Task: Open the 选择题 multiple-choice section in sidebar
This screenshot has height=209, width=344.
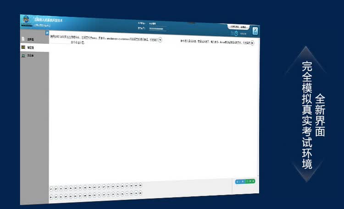Action: [34, 39]
